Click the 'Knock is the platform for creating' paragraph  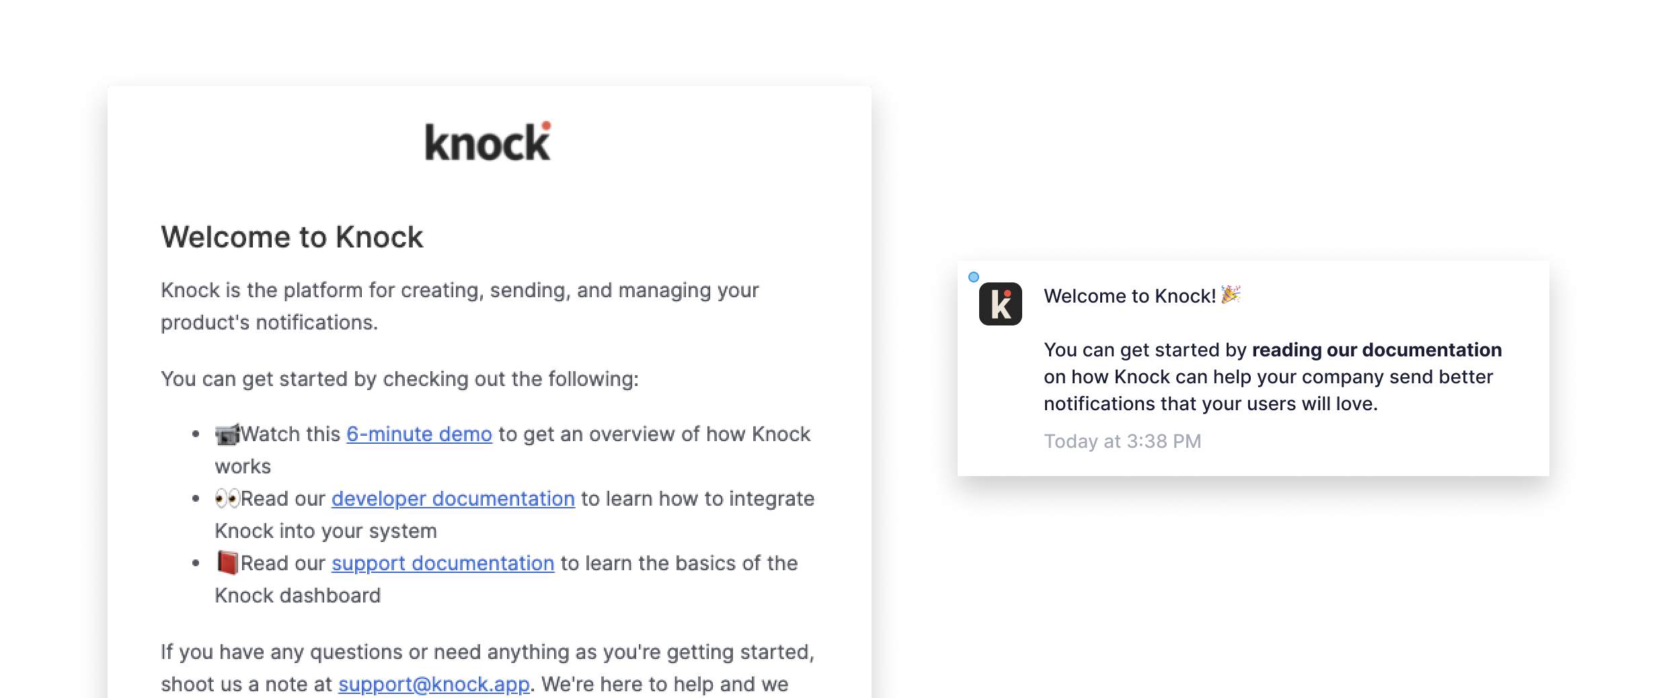click(460, 307)
